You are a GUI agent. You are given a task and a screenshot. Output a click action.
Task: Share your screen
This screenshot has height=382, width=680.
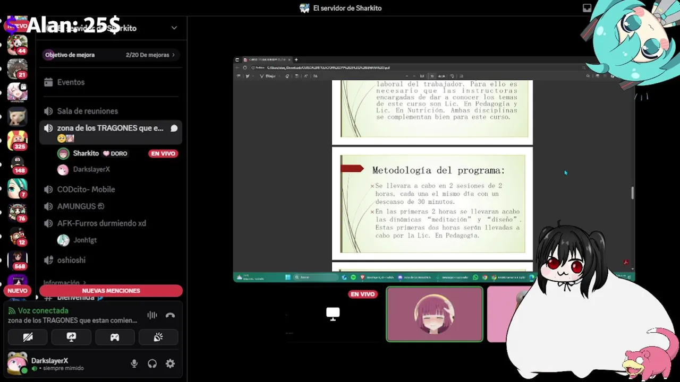pyautogui.click(x=71, y=337)
